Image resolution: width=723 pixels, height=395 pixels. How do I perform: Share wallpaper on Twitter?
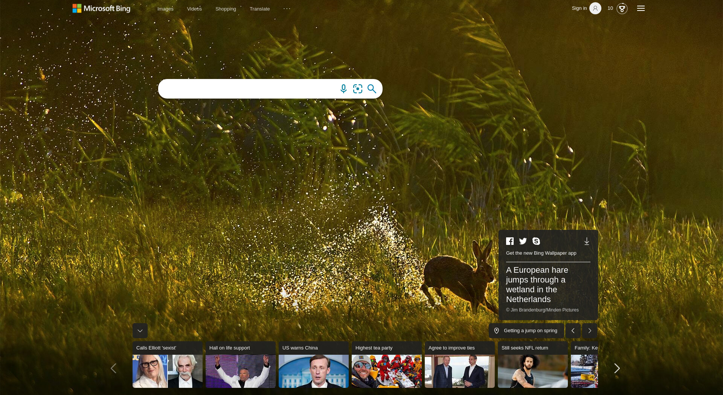(x=523, y=241)
